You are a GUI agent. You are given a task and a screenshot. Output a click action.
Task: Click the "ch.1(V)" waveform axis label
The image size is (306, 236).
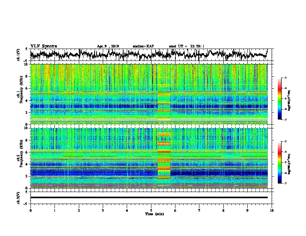point(19,55)
